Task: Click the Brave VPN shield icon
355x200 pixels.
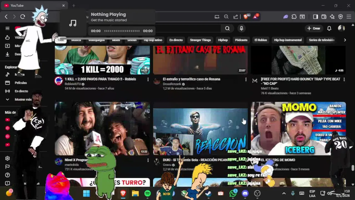Action: tap(341, 17)
